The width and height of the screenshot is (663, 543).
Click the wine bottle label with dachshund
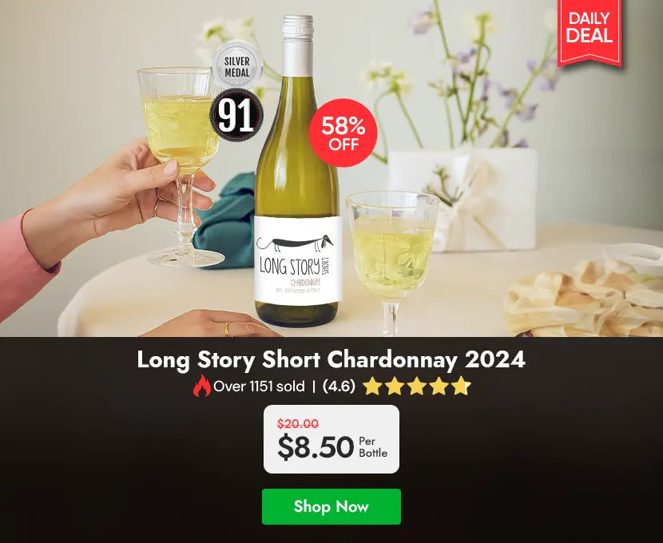(x=298, y=260)
